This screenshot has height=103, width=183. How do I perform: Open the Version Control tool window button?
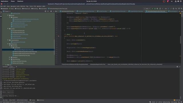[x=22, y=100]
